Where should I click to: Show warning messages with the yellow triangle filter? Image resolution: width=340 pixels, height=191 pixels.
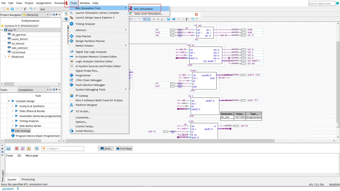(x=29, y=149)
